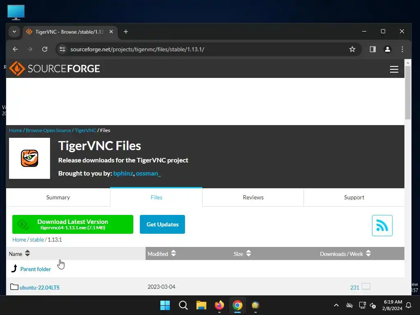
Task: Open the Chrome three-dot menu
Action: tap(402, 49)
